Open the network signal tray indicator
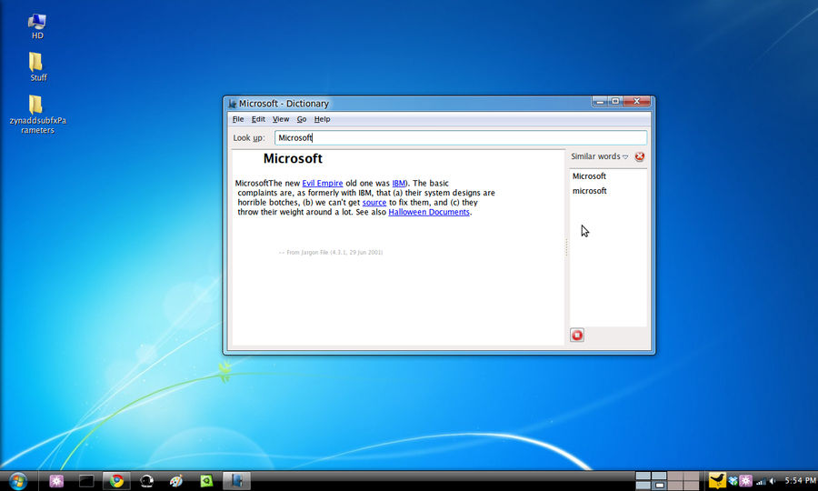818x491 pixels. pos(761,481)
